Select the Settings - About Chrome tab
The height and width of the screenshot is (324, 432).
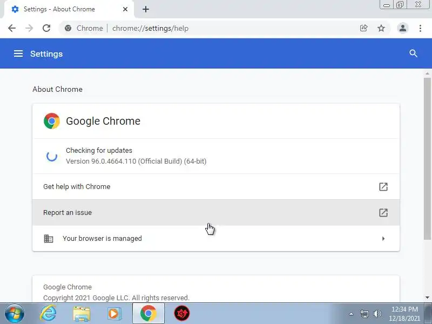point(69,9)
